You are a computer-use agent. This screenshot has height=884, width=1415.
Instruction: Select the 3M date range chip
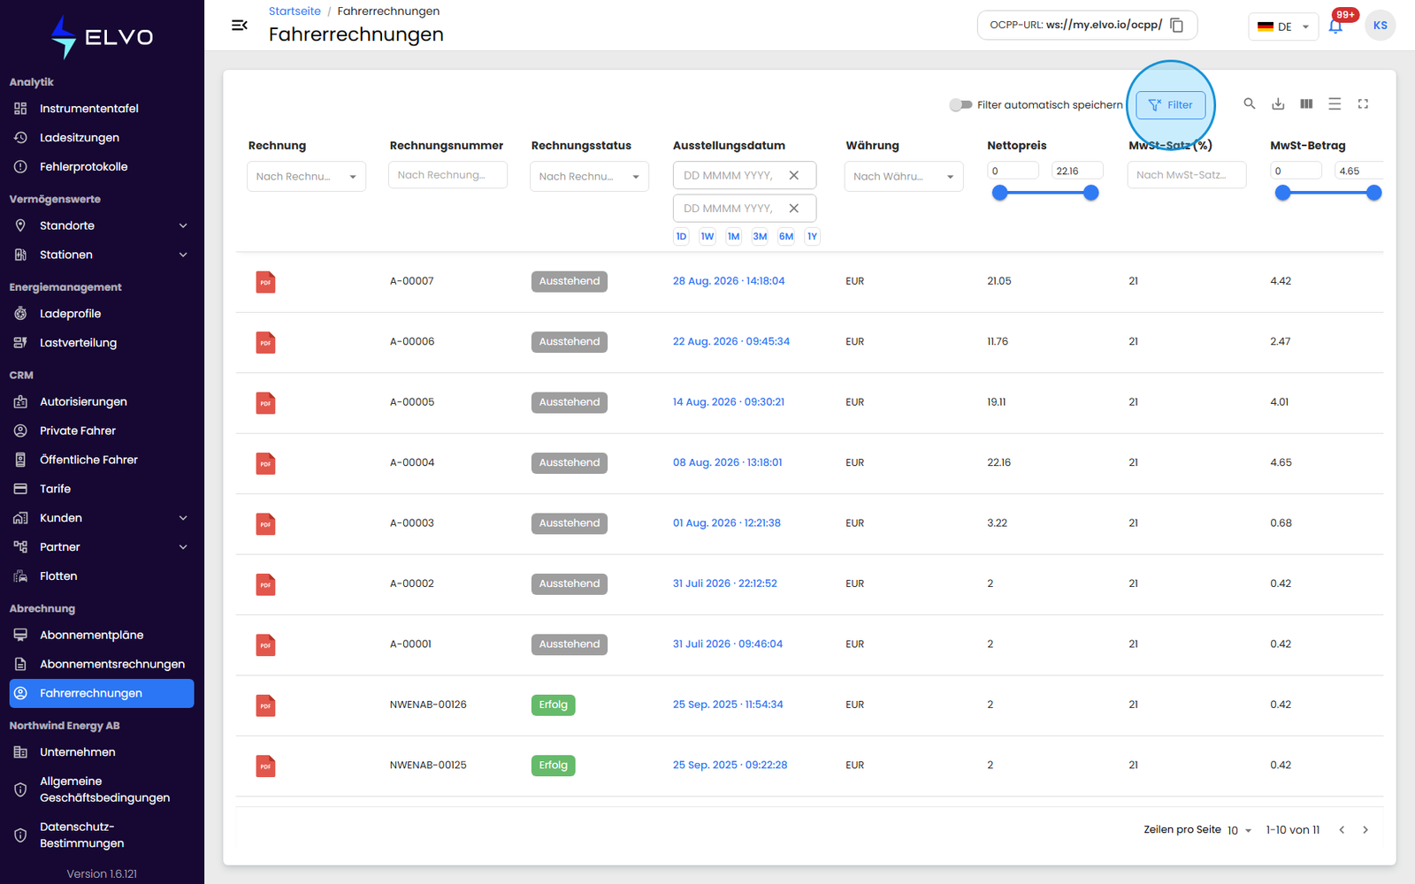(760, 236)
